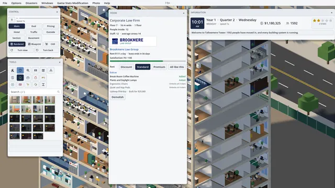335x188 pixels.
Task: Click the Ergonomic Chairs locked extra
Action: [148, 84]
